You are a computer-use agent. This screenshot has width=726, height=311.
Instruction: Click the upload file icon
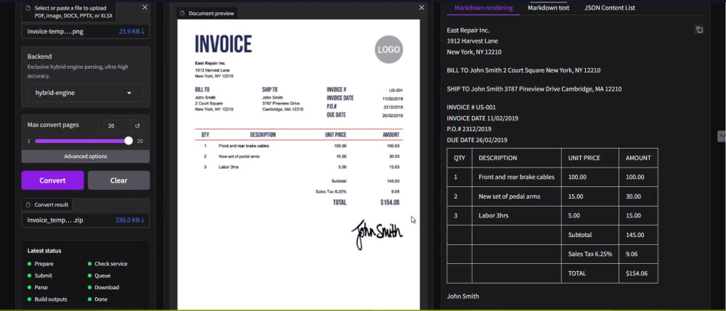pos(28,8)
